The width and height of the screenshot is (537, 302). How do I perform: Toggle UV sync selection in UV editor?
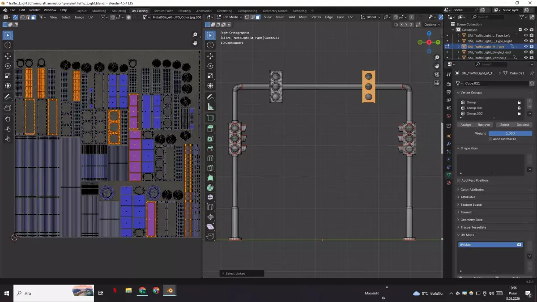click(x=15, y=17)
